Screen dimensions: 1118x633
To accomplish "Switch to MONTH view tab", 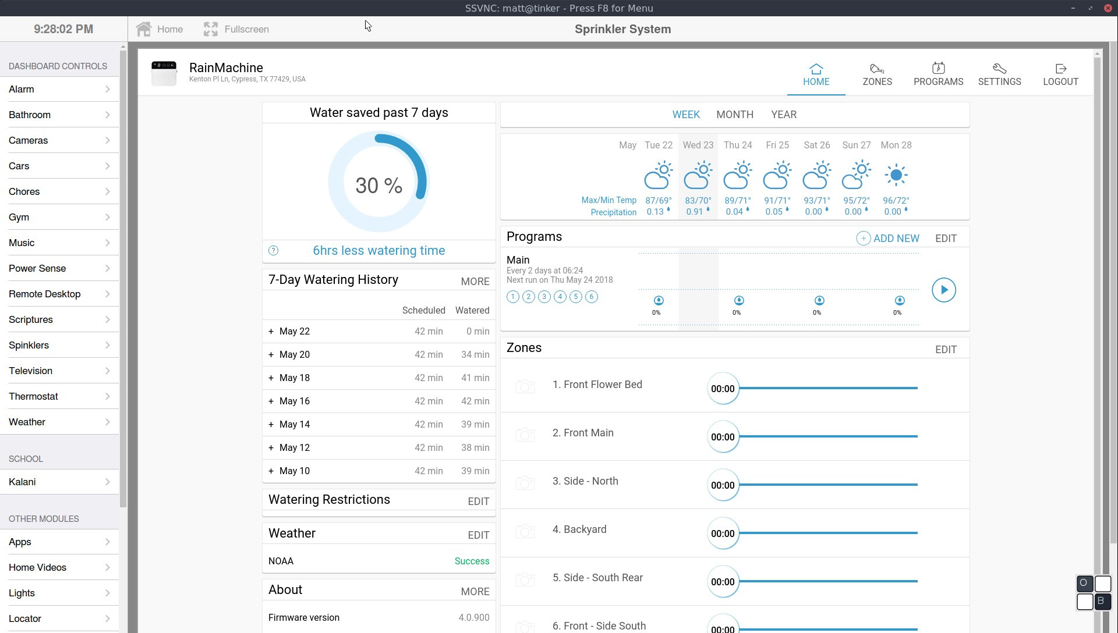I will point(734,115).
